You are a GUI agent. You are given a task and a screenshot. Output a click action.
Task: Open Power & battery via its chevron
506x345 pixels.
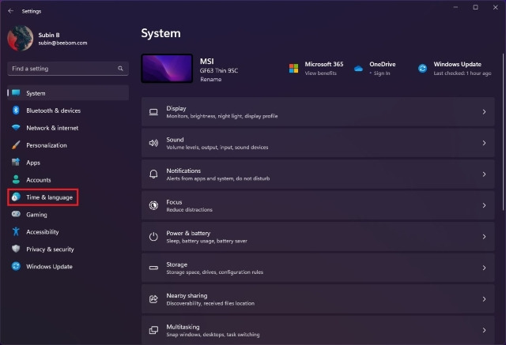[484, 237]
